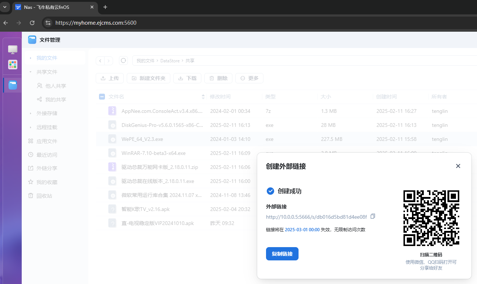Open 回收站 in the sidebar

coord(44,196)
